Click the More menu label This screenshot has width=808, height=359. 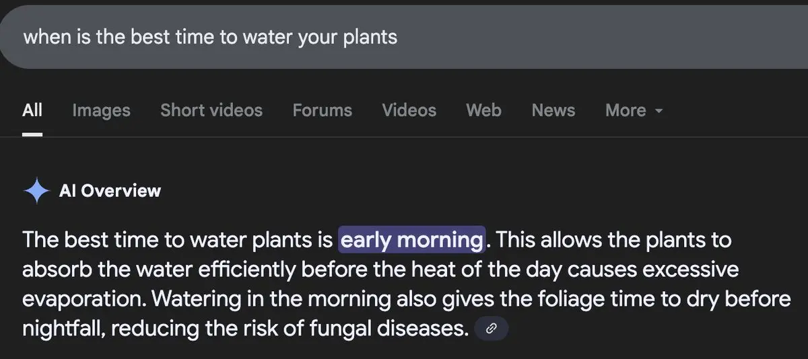[x=626, y=110]
